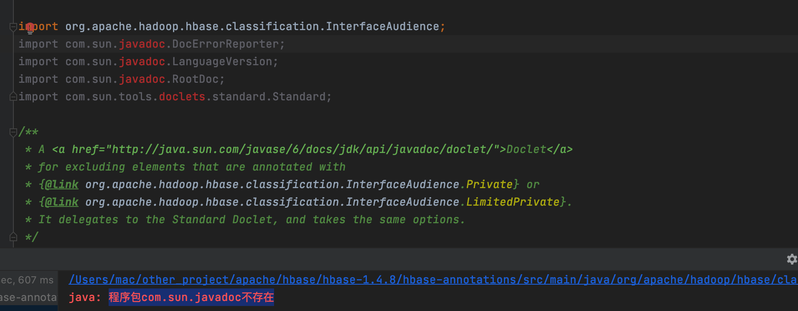Collapse the Javadoc comment block
The image size is (798, 311).
[13, 133]
